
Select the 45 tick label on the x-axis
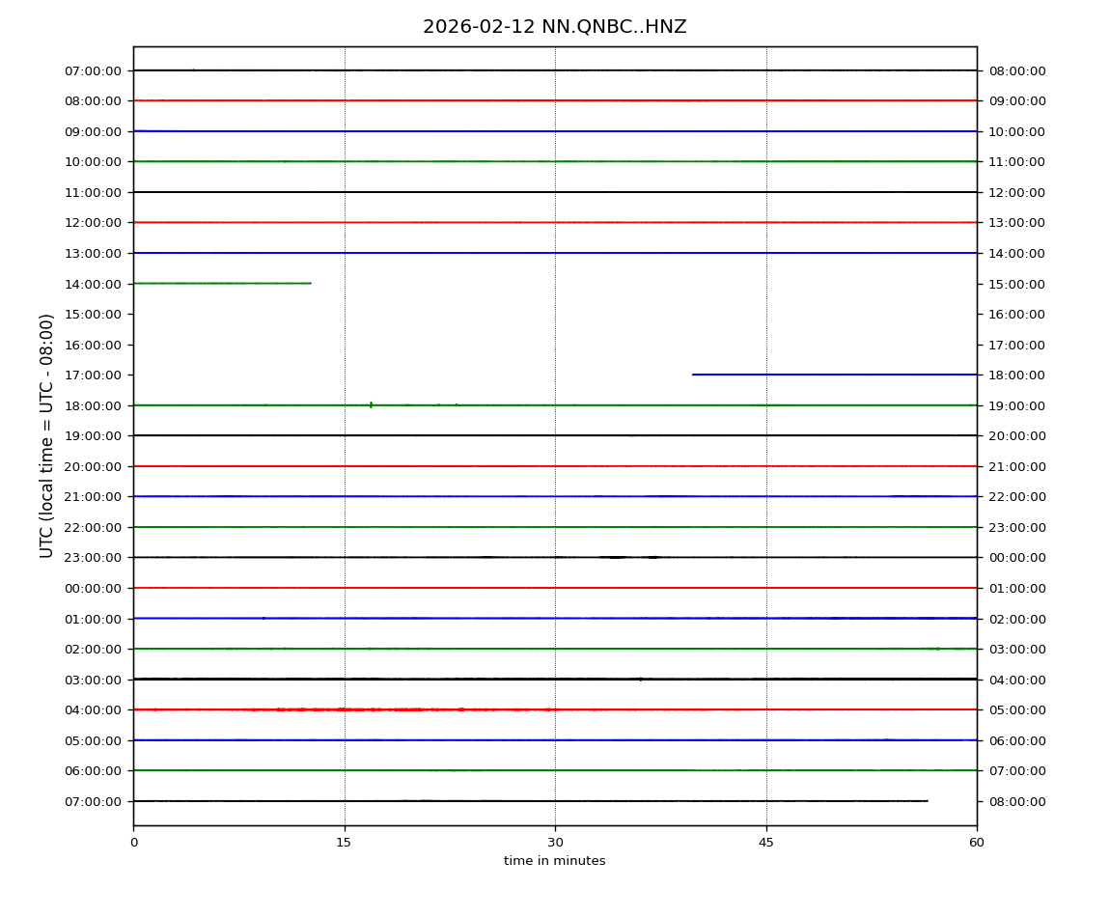pyautogui.click(x=766, y=843)
